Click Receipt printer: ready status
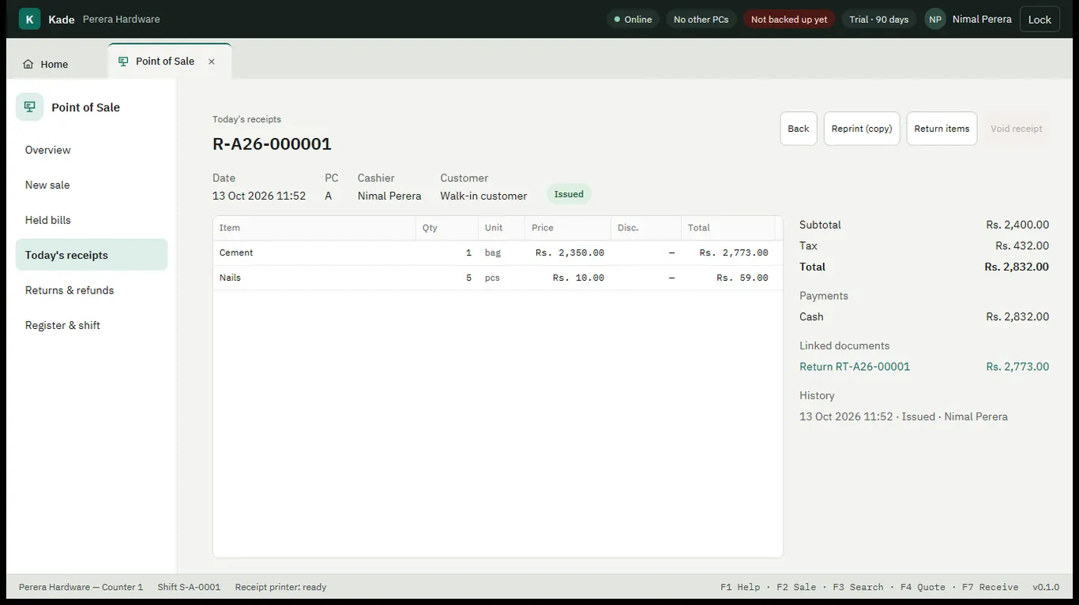Image resolution: width=1079 pixels, height=605 pixels. pos(280,587)
